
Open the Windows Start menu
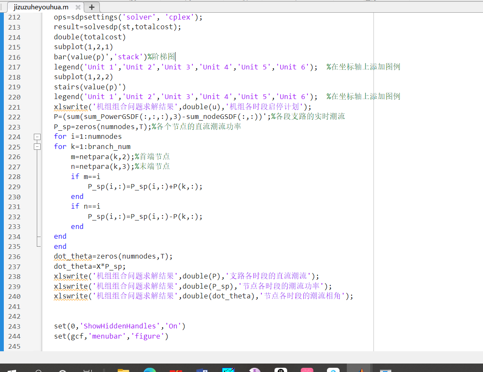[x=11, y=369]
